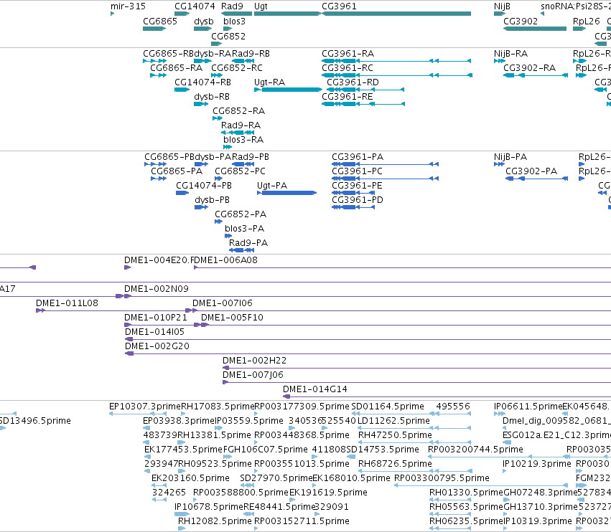
Task: Click the DME1-002N09 clone label
Action: coord(157,289)
